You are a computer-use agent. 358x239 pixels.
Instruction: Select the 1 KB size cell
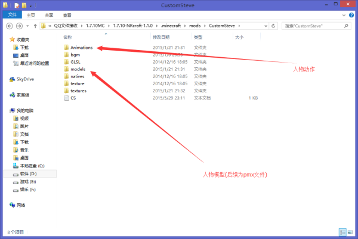(253, 98)
